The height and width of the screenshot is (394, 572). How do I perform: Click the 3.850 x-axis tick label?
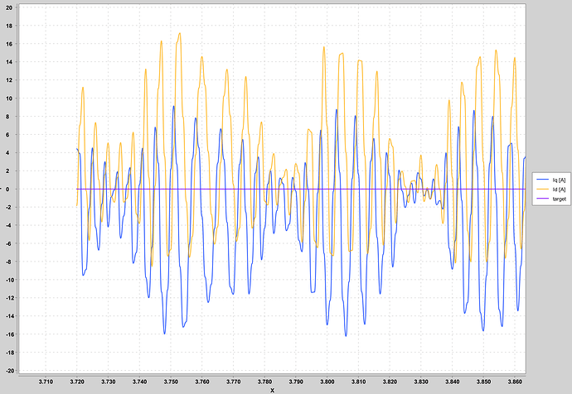click(483, 382)
